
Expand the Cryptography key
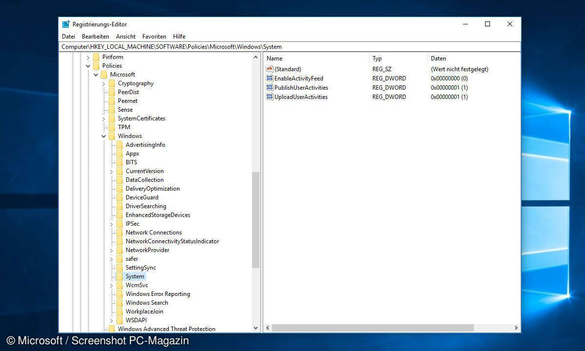coord(104,83)
